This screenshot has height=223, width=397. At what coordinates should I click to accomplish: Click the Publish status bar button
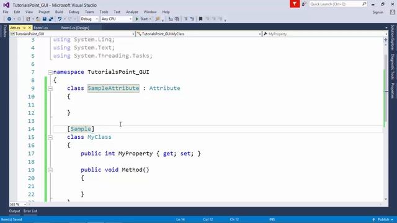point(383,219)
